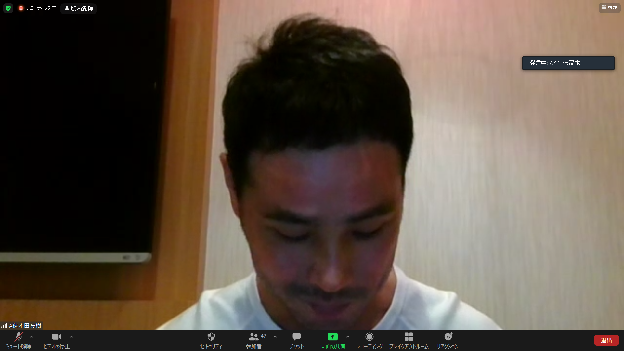Expand participants options arrow
Image resolution: width=624 pixels, height=351 pixels.
[275, 337]
